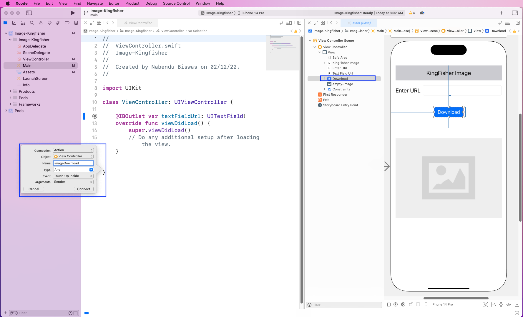Expand the ViewController editor to full size
Image resolution: width=523 pixels, height=317 pixels.
coord(92,23)
